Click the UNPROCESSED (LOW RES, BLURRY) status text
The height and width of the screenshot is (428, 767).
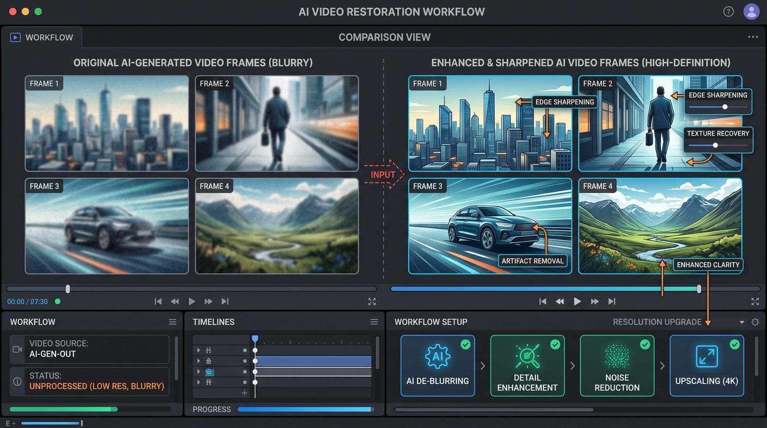(x=97, y=386)
